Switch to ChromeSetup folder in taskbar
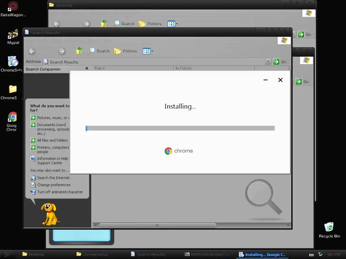Screen dimensions: 346x259 pos(92,254)
